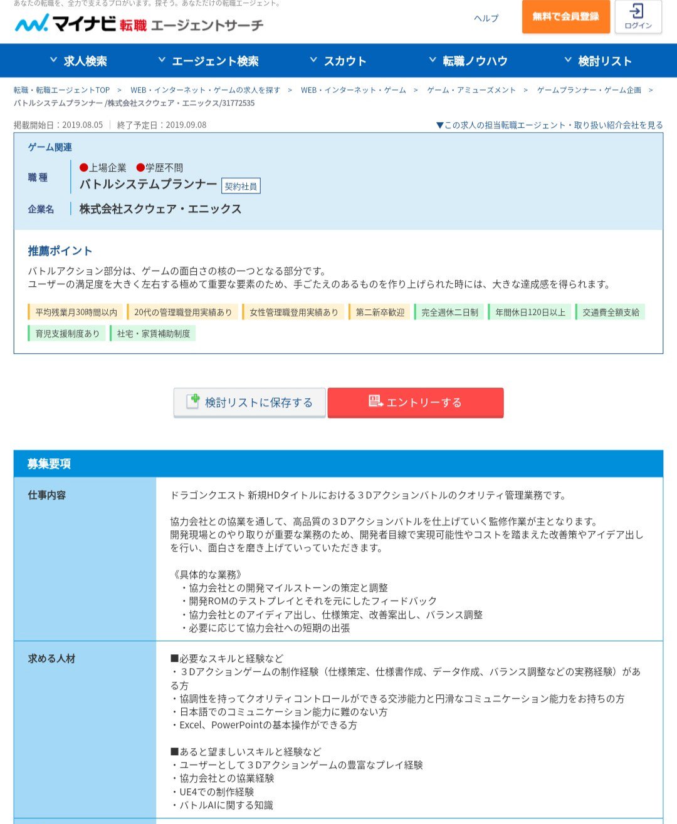
Task: Click the ゲーム関連 category label
Action: pos(50,147)
